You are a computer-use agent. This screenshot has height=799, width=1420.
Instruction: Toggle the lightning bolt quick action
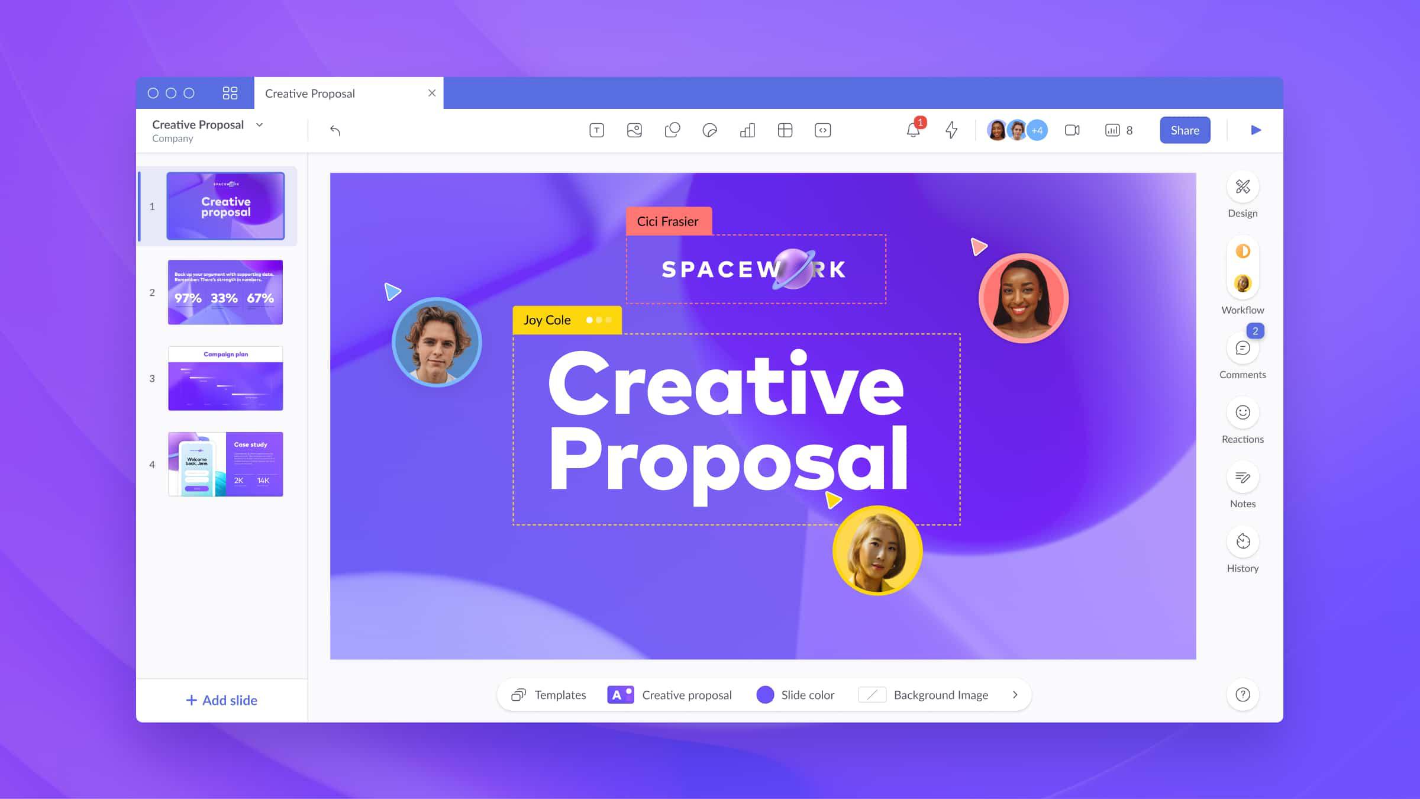951,130
